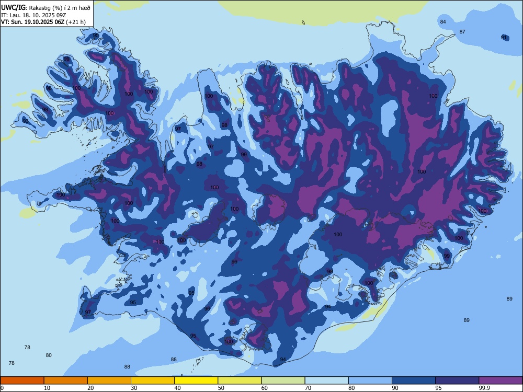Click the 10-20 orange legend swatch
The width and height of the screenshot is (523, 392).
point(66,381)
